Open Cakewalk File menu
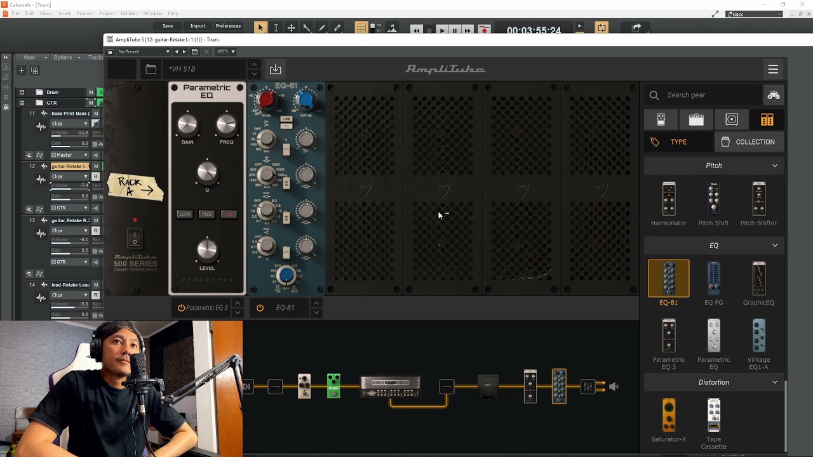The height and width of the screenshot is (457, 813). [15, 13]
